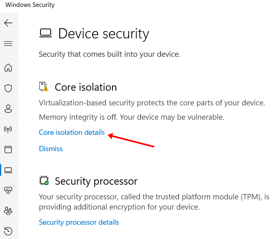Open Firewall & network protection icon
278x239 pixels.
(x=8, y=129)
